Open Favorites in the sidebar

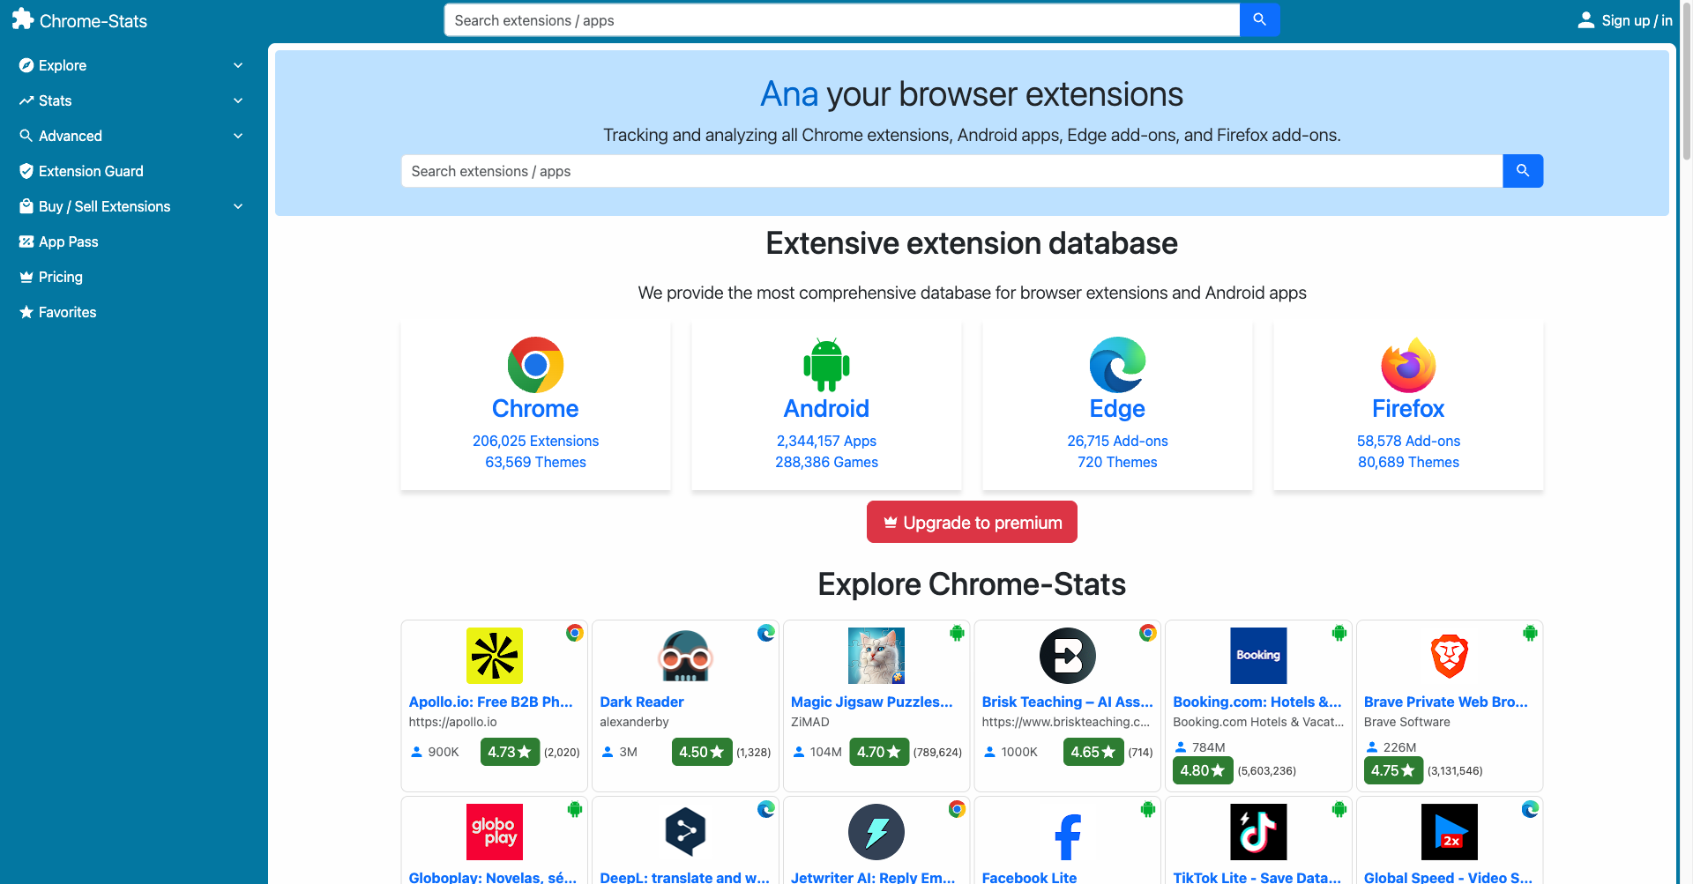click(x=67, y=312)
